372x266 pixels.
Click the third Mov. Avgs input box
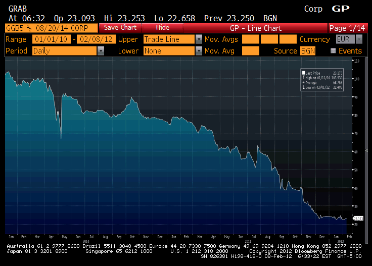288,39
